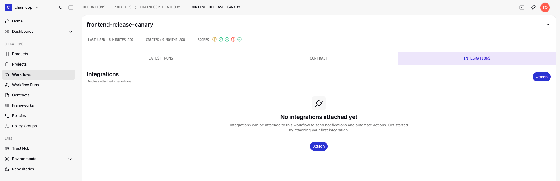Click the yellow question-mark score icon
The image size is (560, 181).
[215, 39]
